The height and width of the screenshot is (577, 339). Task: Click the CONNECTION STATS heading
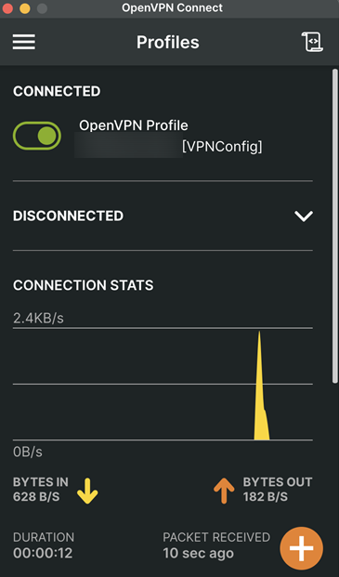83,285
